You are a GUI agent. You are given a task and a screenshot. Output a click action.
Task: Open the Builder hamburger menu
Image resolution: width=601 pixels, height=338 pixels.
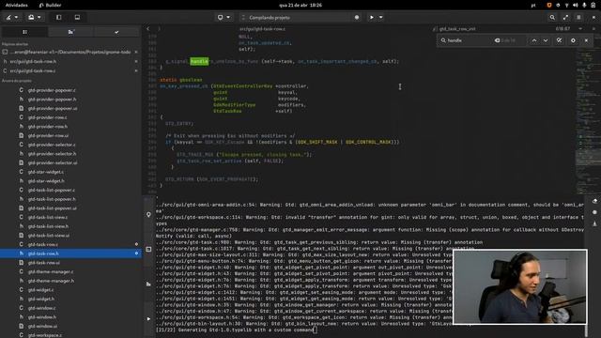coord(578,17)
